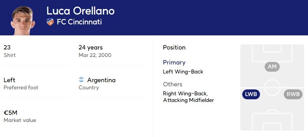Click the Luca Orellano player name heading
308x137 pixels.
pyautogui.click(x=80, y=11)
